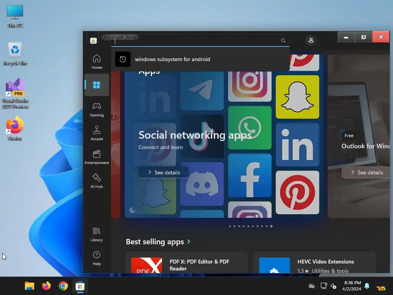The height and width of the screenshot is (295, 393).
Task: Click the PRE badge tray icon
Action: click(381, 288)
